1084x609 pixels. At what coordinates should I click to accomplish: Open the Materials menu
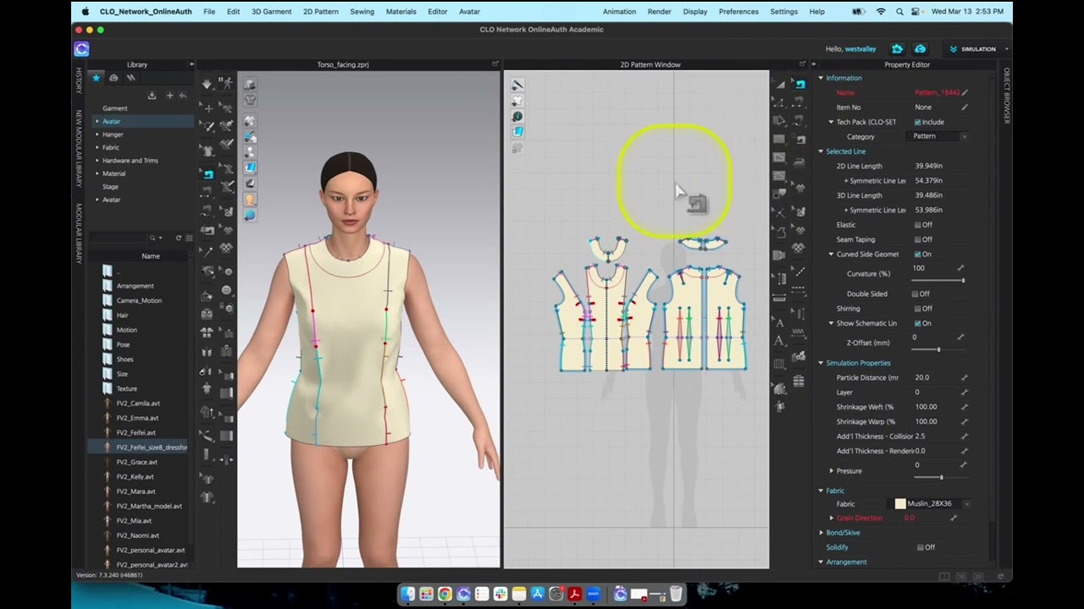tap(401, 12)
